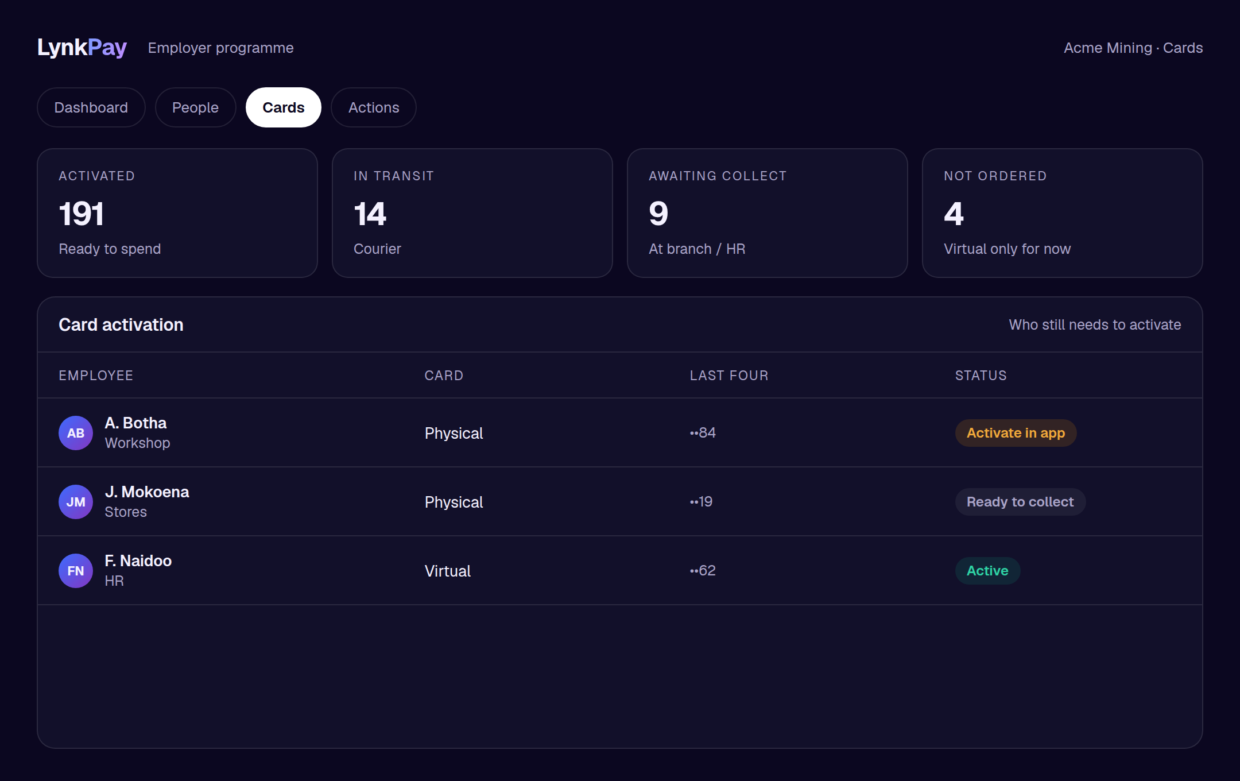Open the In Transit 14 summary card
This screenshot has height=781, width=1240.
pos(472,213)
